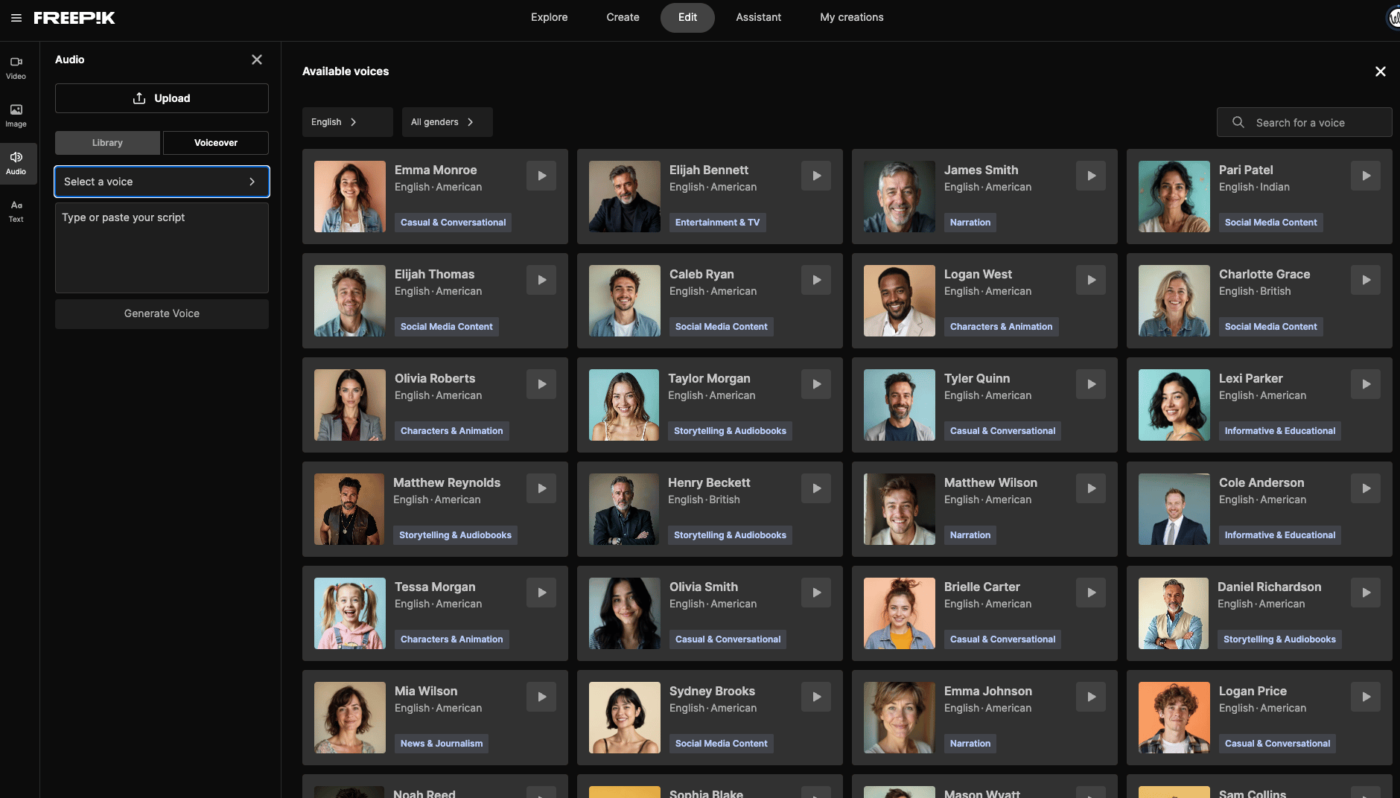Play Pari Patel voice preview
The width and height of the screenshot is (1400, 798).
pyautogui.click(x=1366, y=176)
